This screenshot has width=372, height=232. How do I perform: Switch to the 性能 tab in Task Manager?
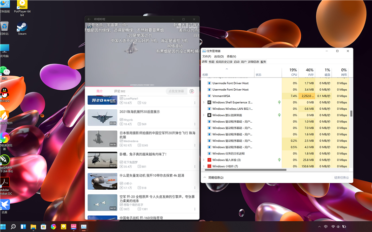[212, 61]
